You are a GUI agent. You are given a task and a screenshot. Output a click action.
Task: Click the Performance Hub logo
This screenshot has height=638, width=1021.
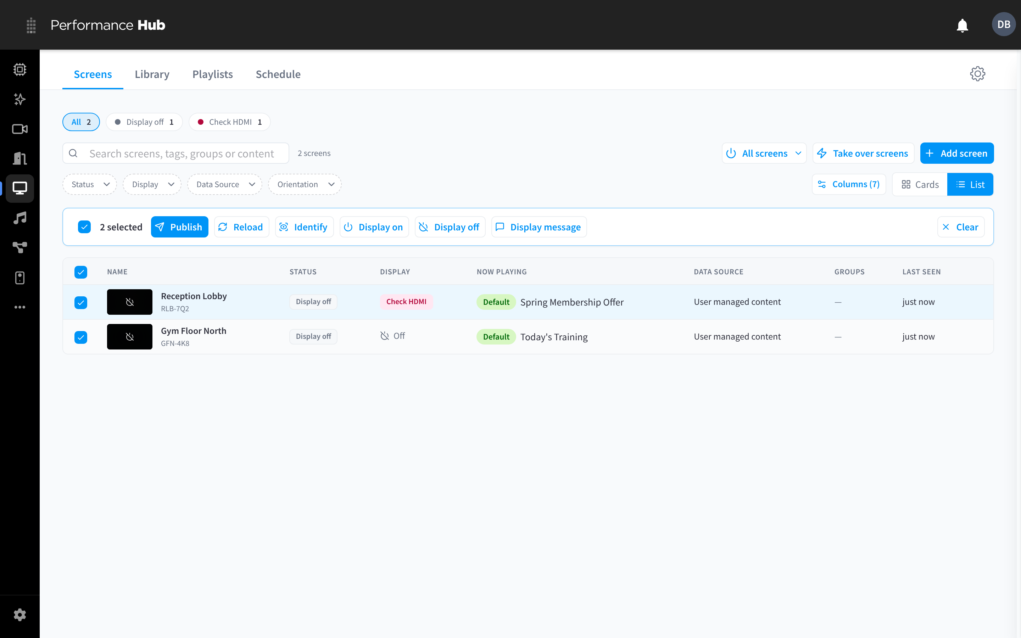pos(108,25)
